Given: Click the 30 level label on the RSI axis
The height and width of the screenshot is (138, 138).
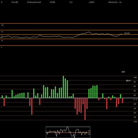Looking at the screenshot, I should [2, 41].
